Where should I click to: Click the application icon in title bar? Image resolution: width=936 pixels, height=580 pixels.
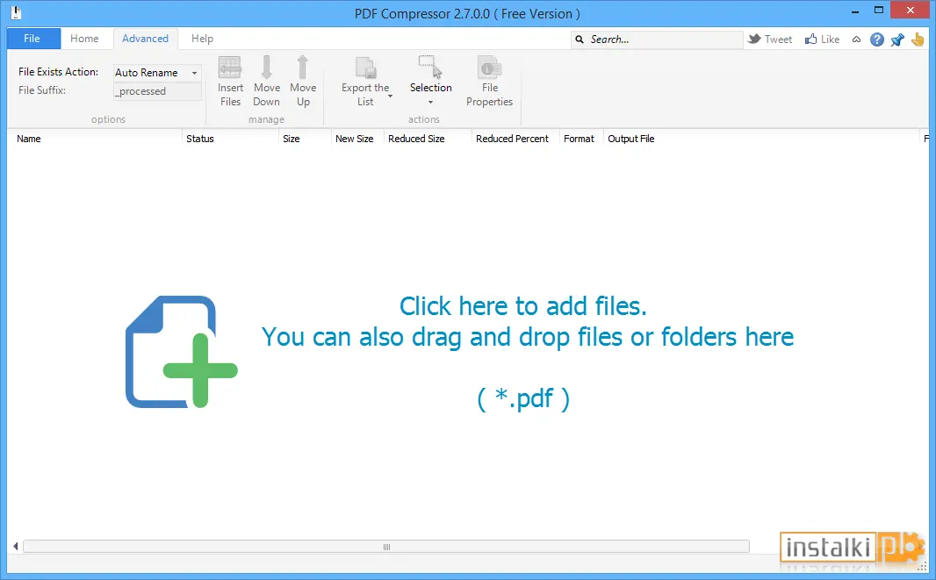coord(16,12)
